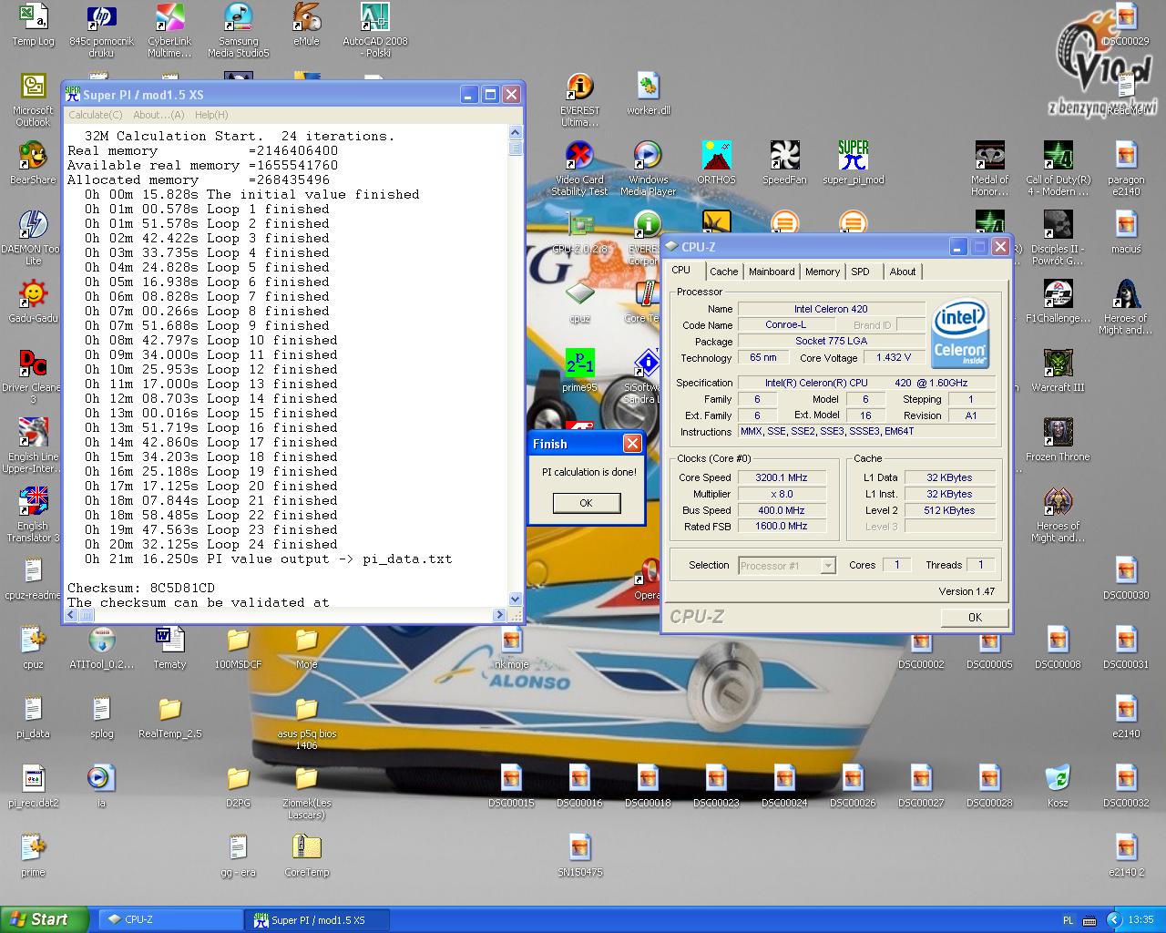
Task: Switch to the SPD tab in CPU-Z
Action: (x=861, y=272)
